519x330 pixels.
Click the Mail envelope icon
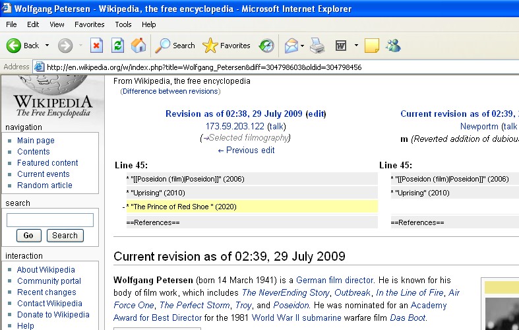point(291,46)
